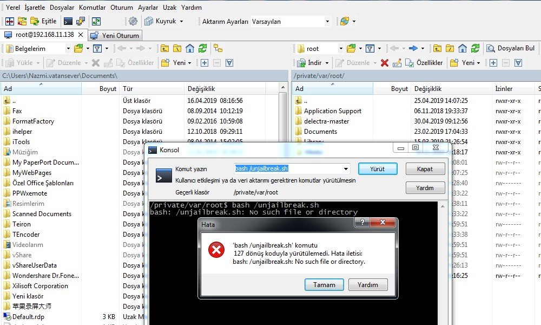
Task: Expand the Kuyruk queue dropdown arrow
Action: [181, 22]
